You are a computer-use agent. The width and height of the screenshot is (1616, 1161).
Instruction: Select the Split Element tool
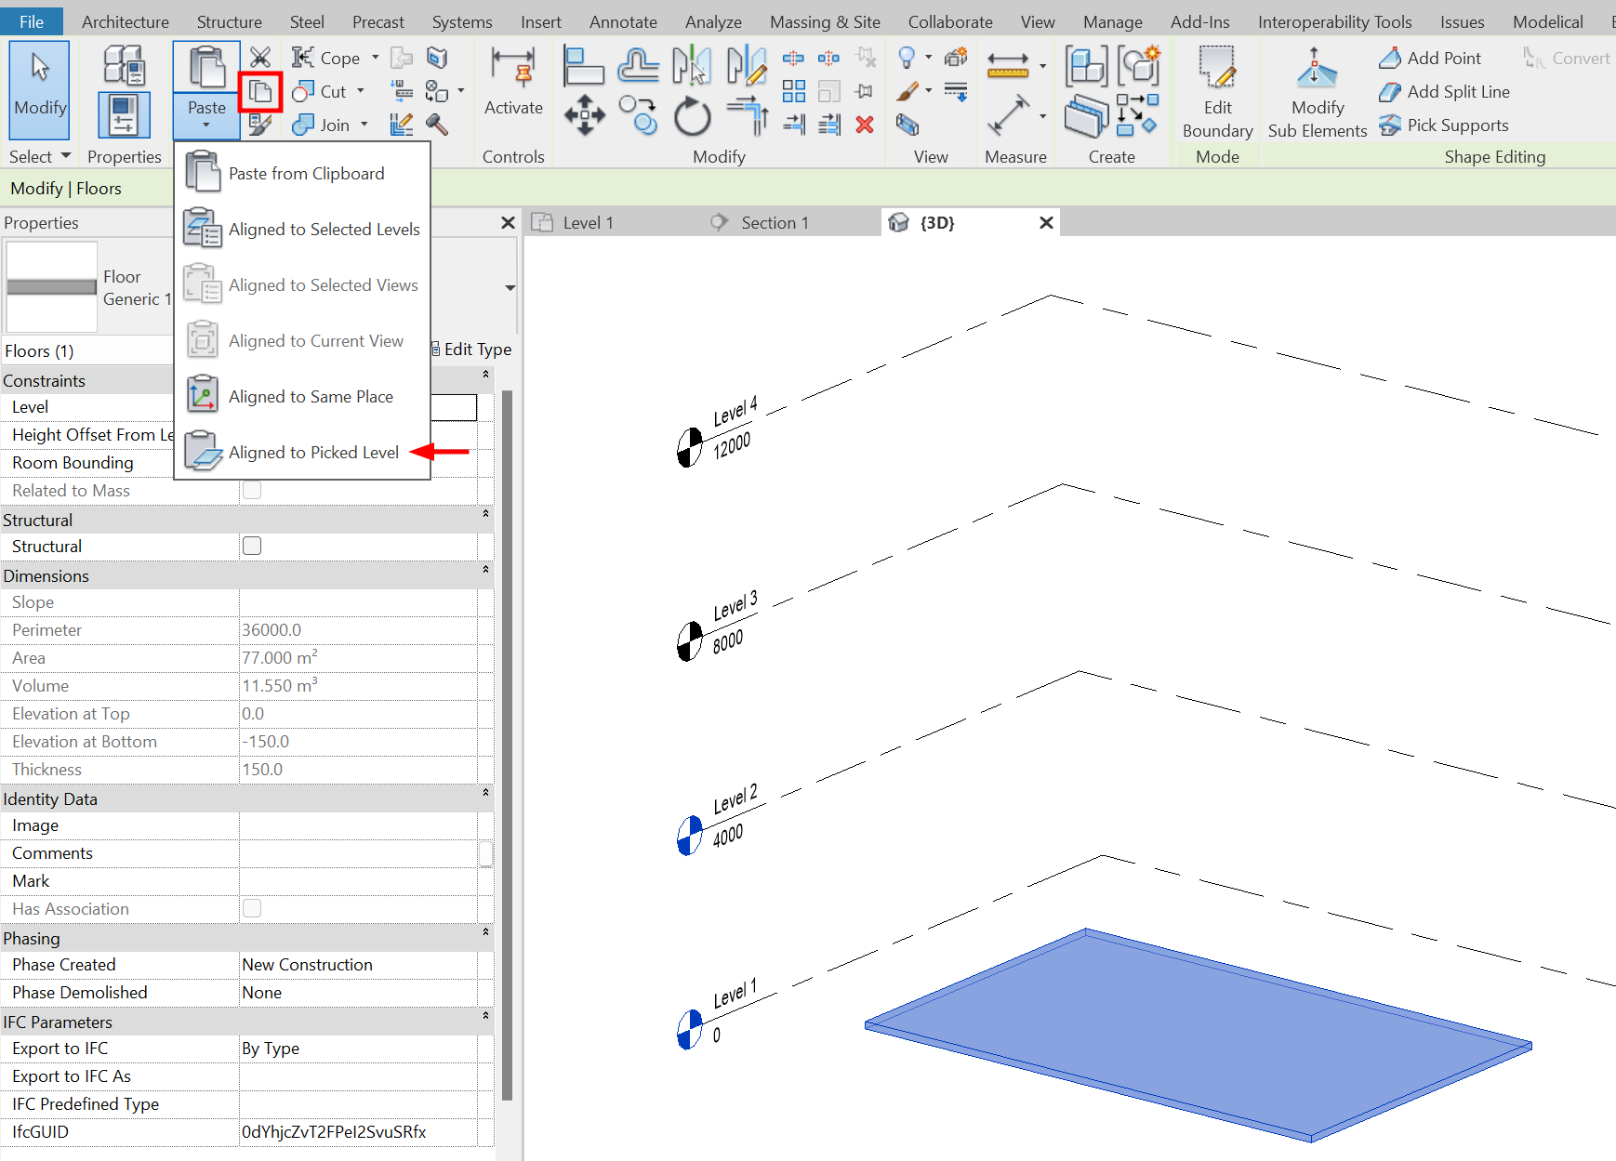coord(793,59)
